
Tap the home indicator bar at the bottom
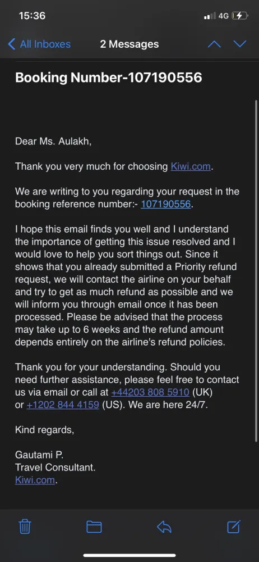coord(129,555)
